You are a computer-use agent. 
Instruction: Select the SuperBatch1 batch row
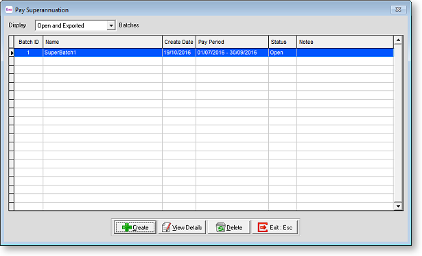[204, 53]
